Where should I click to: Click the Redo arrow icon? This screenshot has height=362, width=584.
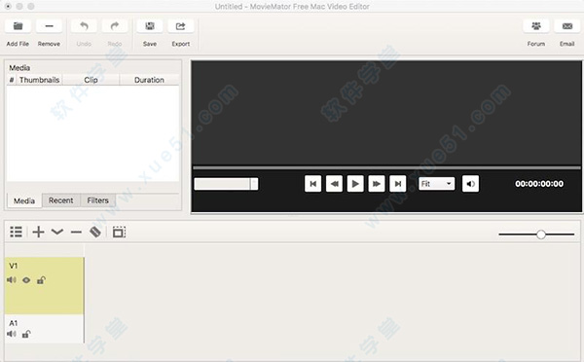click(115, 26)
